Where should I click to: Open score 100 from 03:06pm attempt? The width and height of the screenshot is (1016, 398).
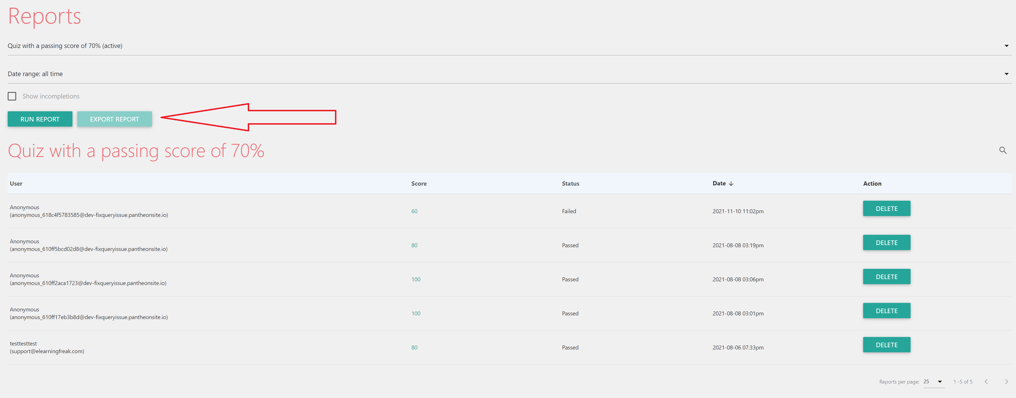click(x=416, y=279)
